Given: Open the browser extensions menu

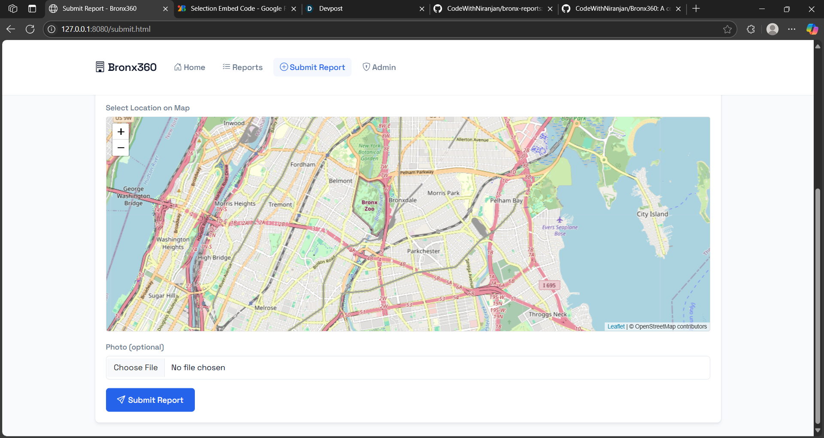Looking at the screenshot, I should [751, 29].
